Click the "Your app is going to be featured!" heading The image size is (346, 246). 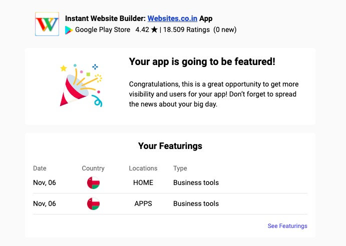tap(202, 61)
